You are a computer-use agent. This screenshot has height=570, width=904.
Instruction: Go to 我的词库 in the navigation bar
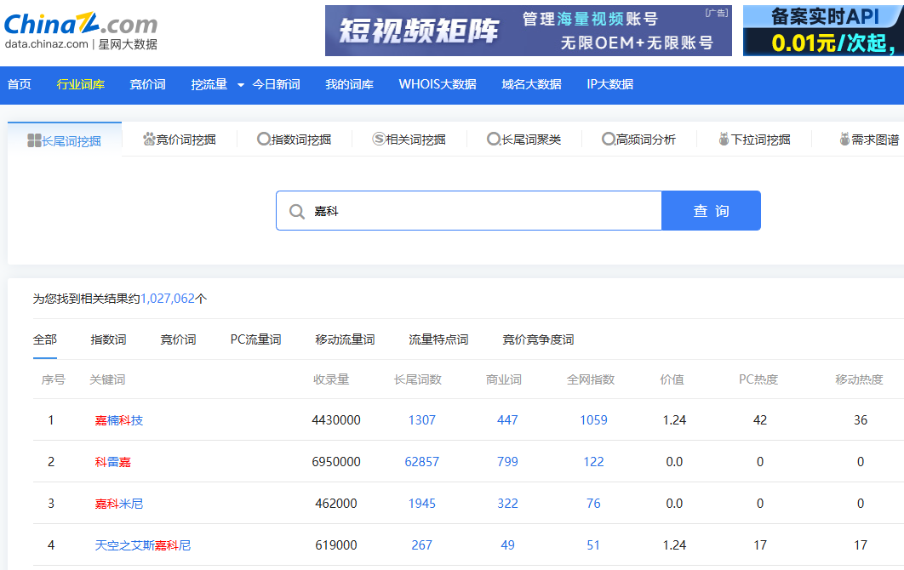[347, 84]
